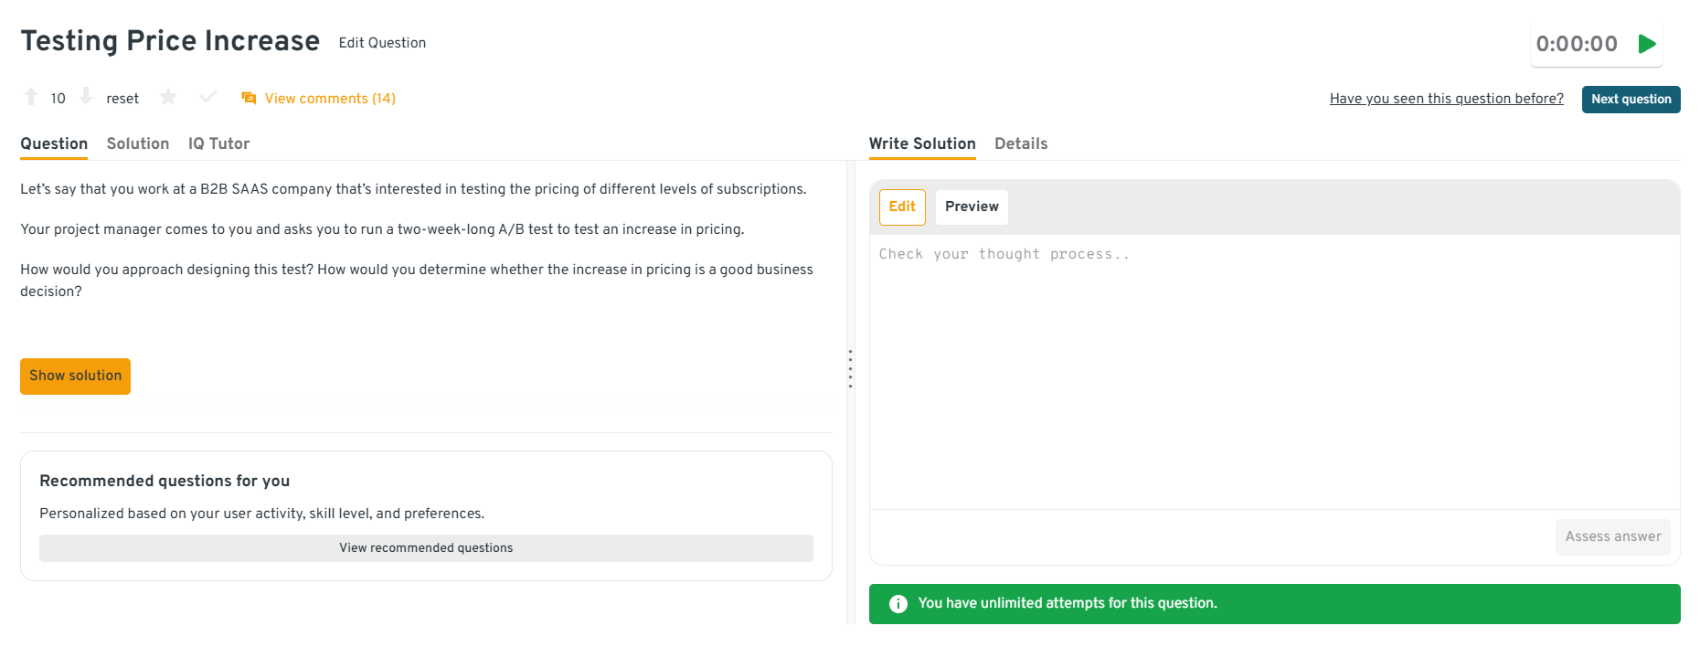Go to Next question
Viewport: 1700px width, 647px height.
click(1631, 100)
